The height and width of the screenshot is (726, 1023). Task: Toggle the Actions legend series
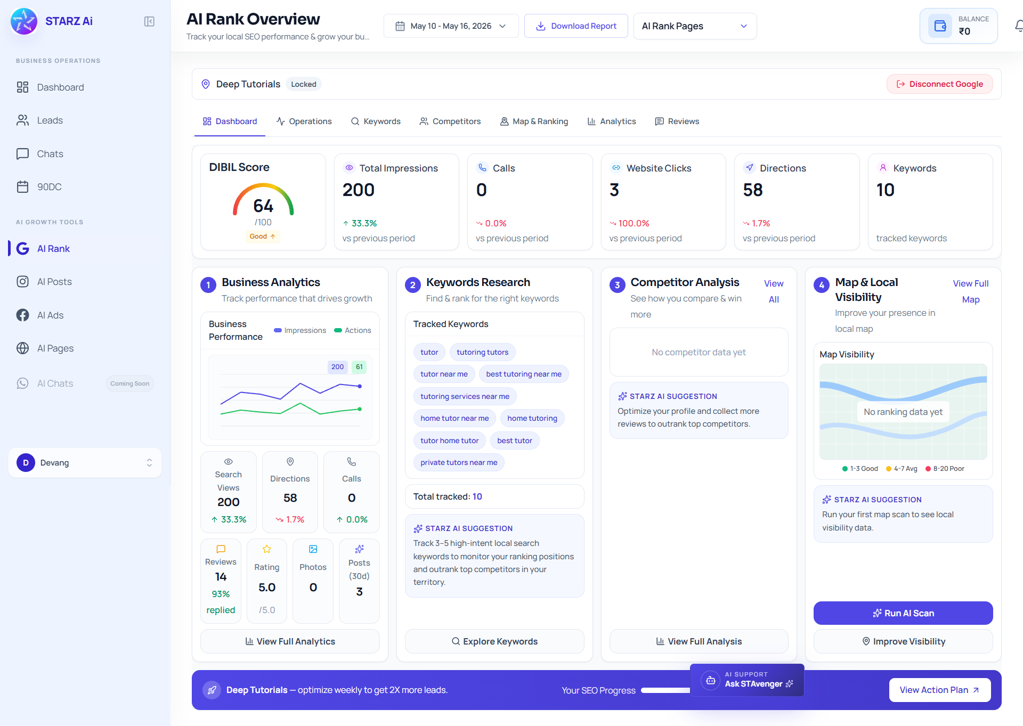(x=352, y=330)
